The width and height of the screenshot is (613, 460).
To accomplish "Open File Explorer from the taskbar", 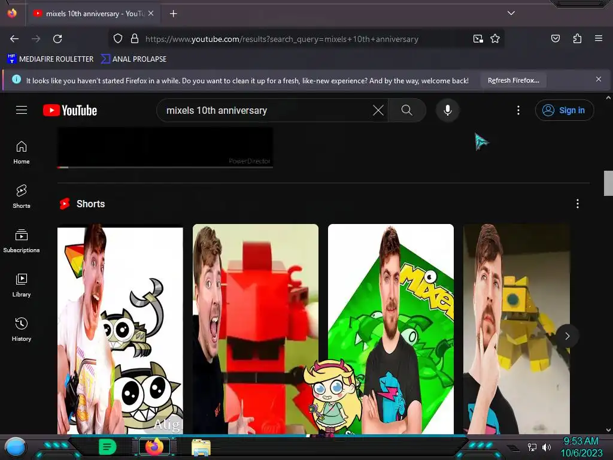I will pyautogui.click(x=201, y=447).
